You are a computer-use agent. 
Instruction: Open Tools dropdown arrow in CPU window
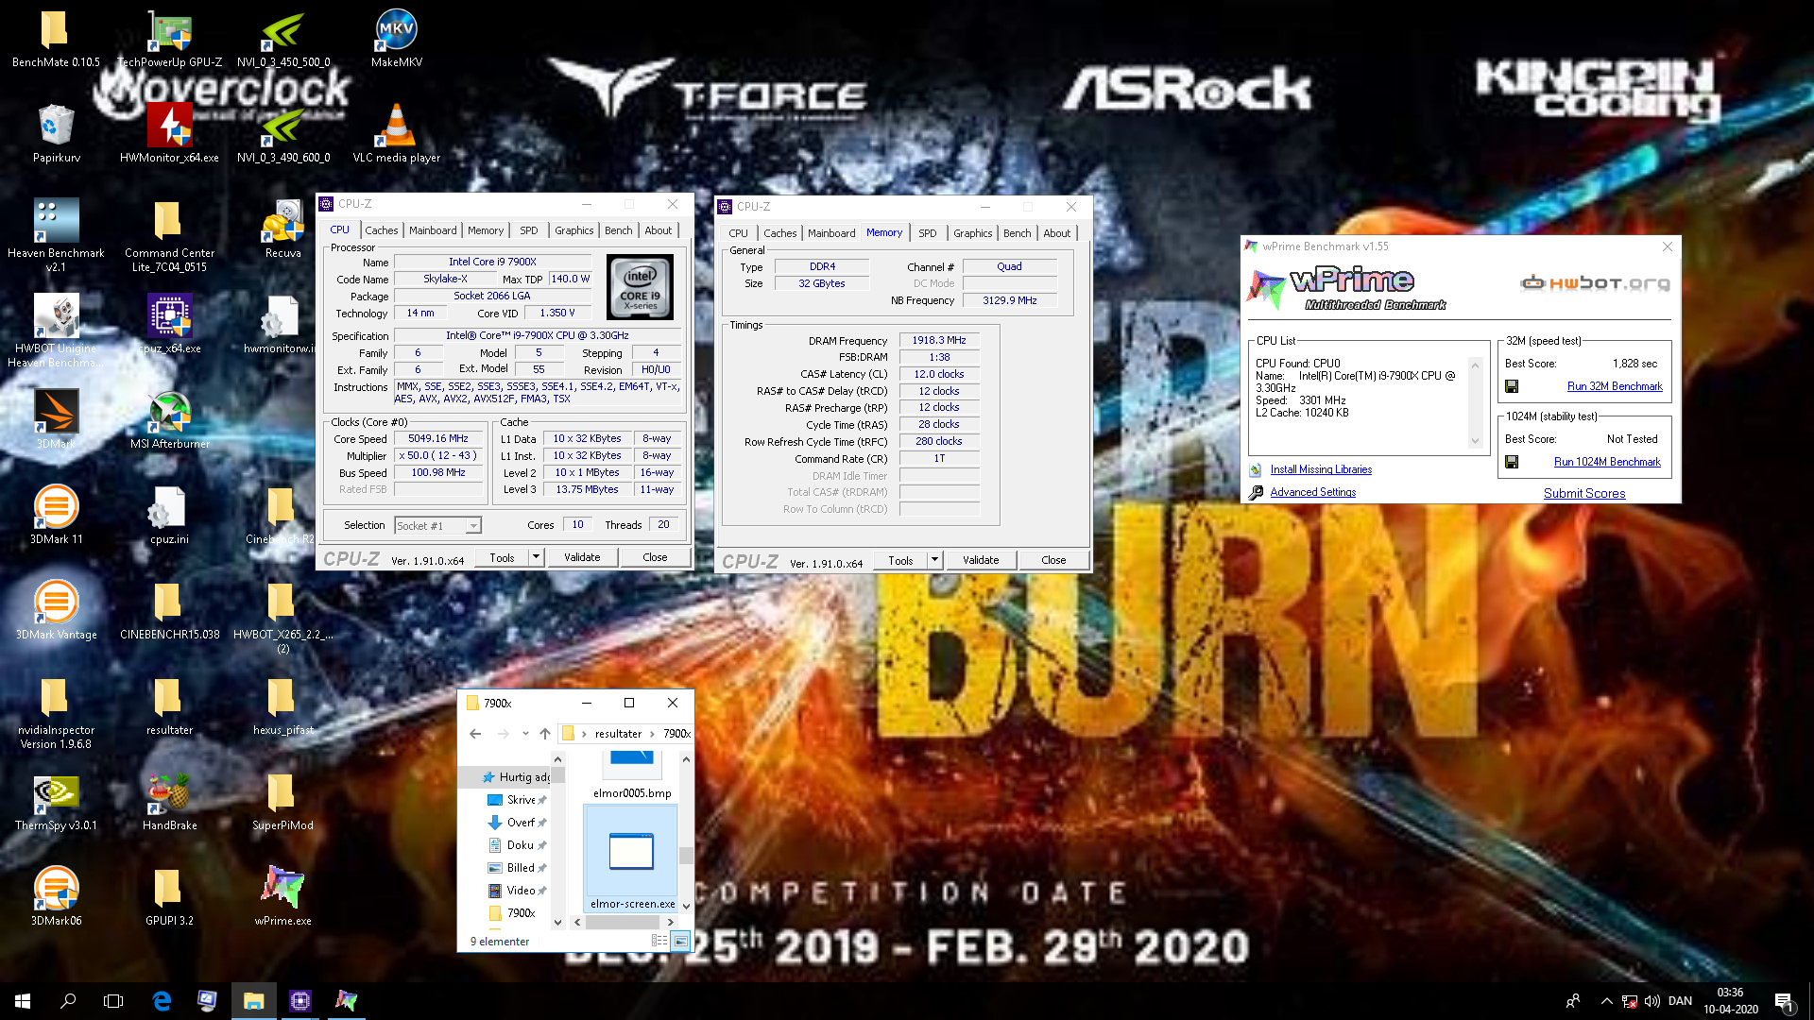(536, 557)
